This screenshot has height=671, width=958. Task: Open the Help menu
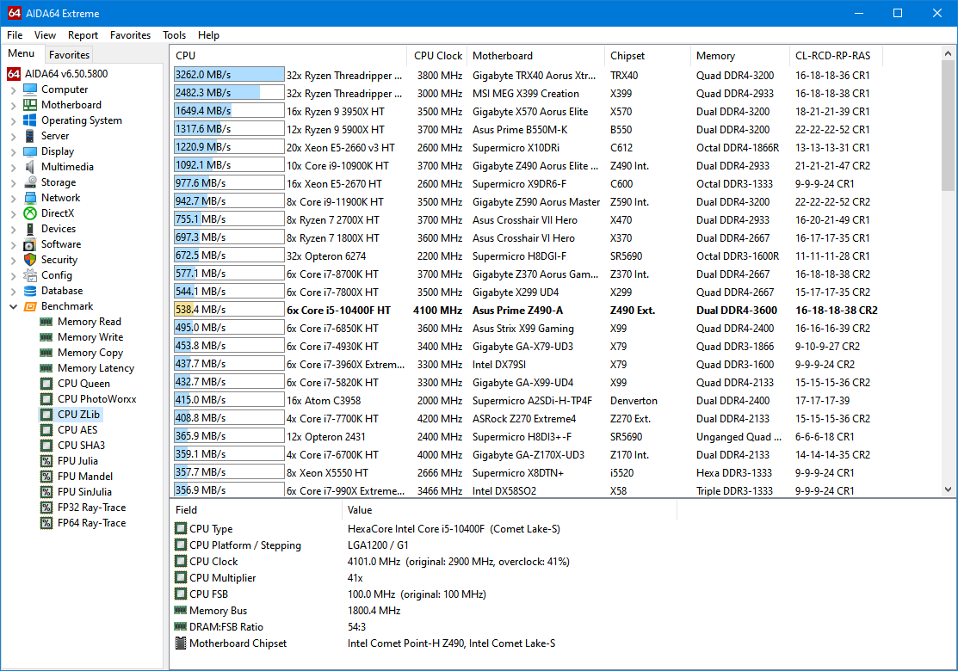208,34
